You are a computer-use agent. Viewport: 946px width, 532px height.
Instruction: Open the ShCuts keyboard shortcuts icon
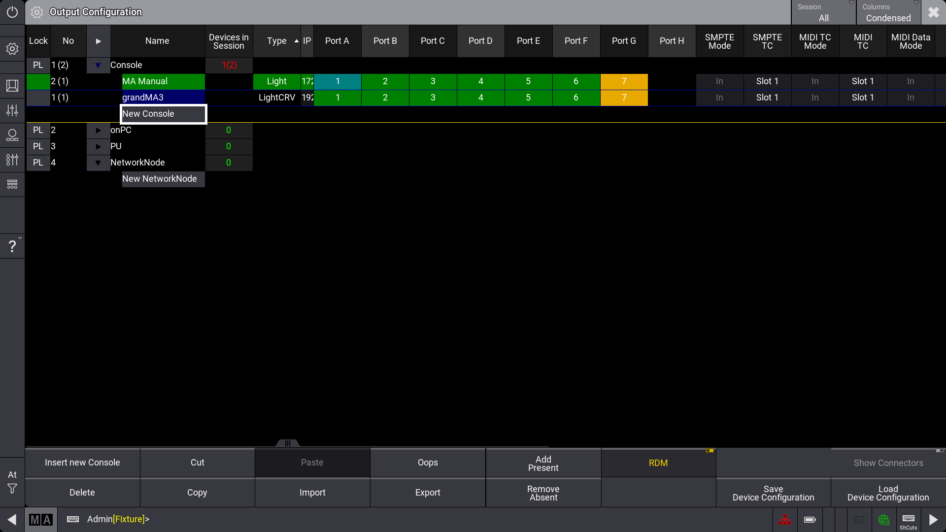point(908,519)
